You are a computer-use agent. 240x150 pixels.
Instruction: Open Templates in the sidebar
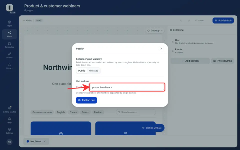coord(9,45)
